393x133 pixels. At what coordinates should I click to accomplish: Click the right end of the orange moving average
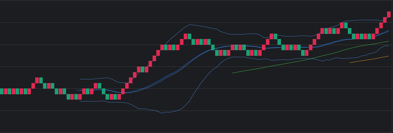pos(389,56)
